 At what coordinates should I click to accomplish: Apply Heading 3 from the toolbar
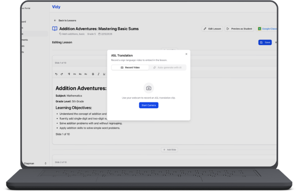pos(85,74)
